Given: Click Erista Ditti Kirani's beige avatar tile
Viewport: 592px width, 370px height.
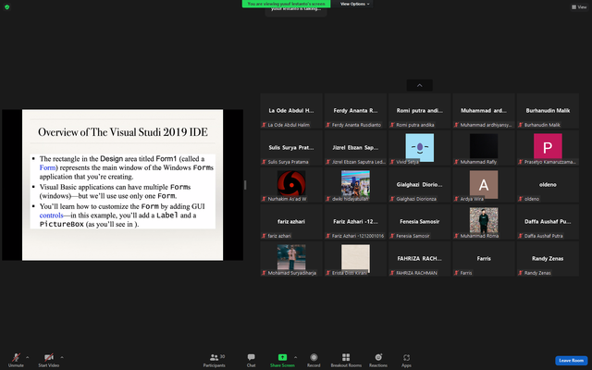Looking at the screenshot, I should [x=355, y=257].
